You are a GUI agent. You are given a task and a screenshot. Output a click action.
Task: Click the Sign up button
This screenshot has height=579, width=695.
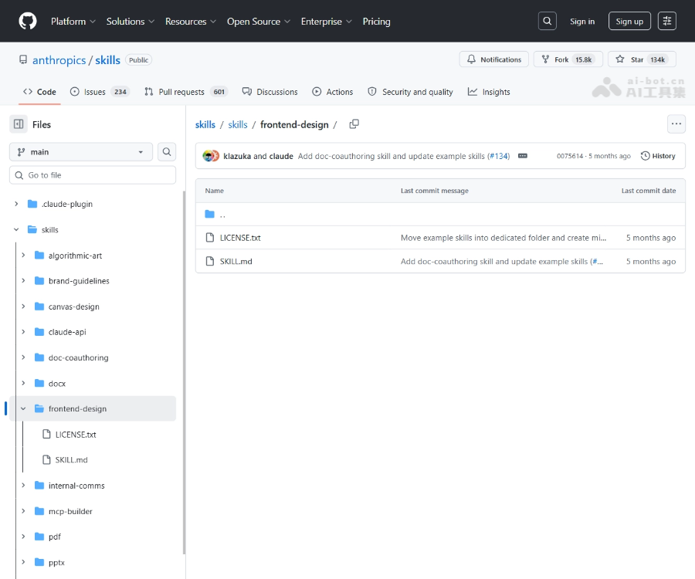629,22
